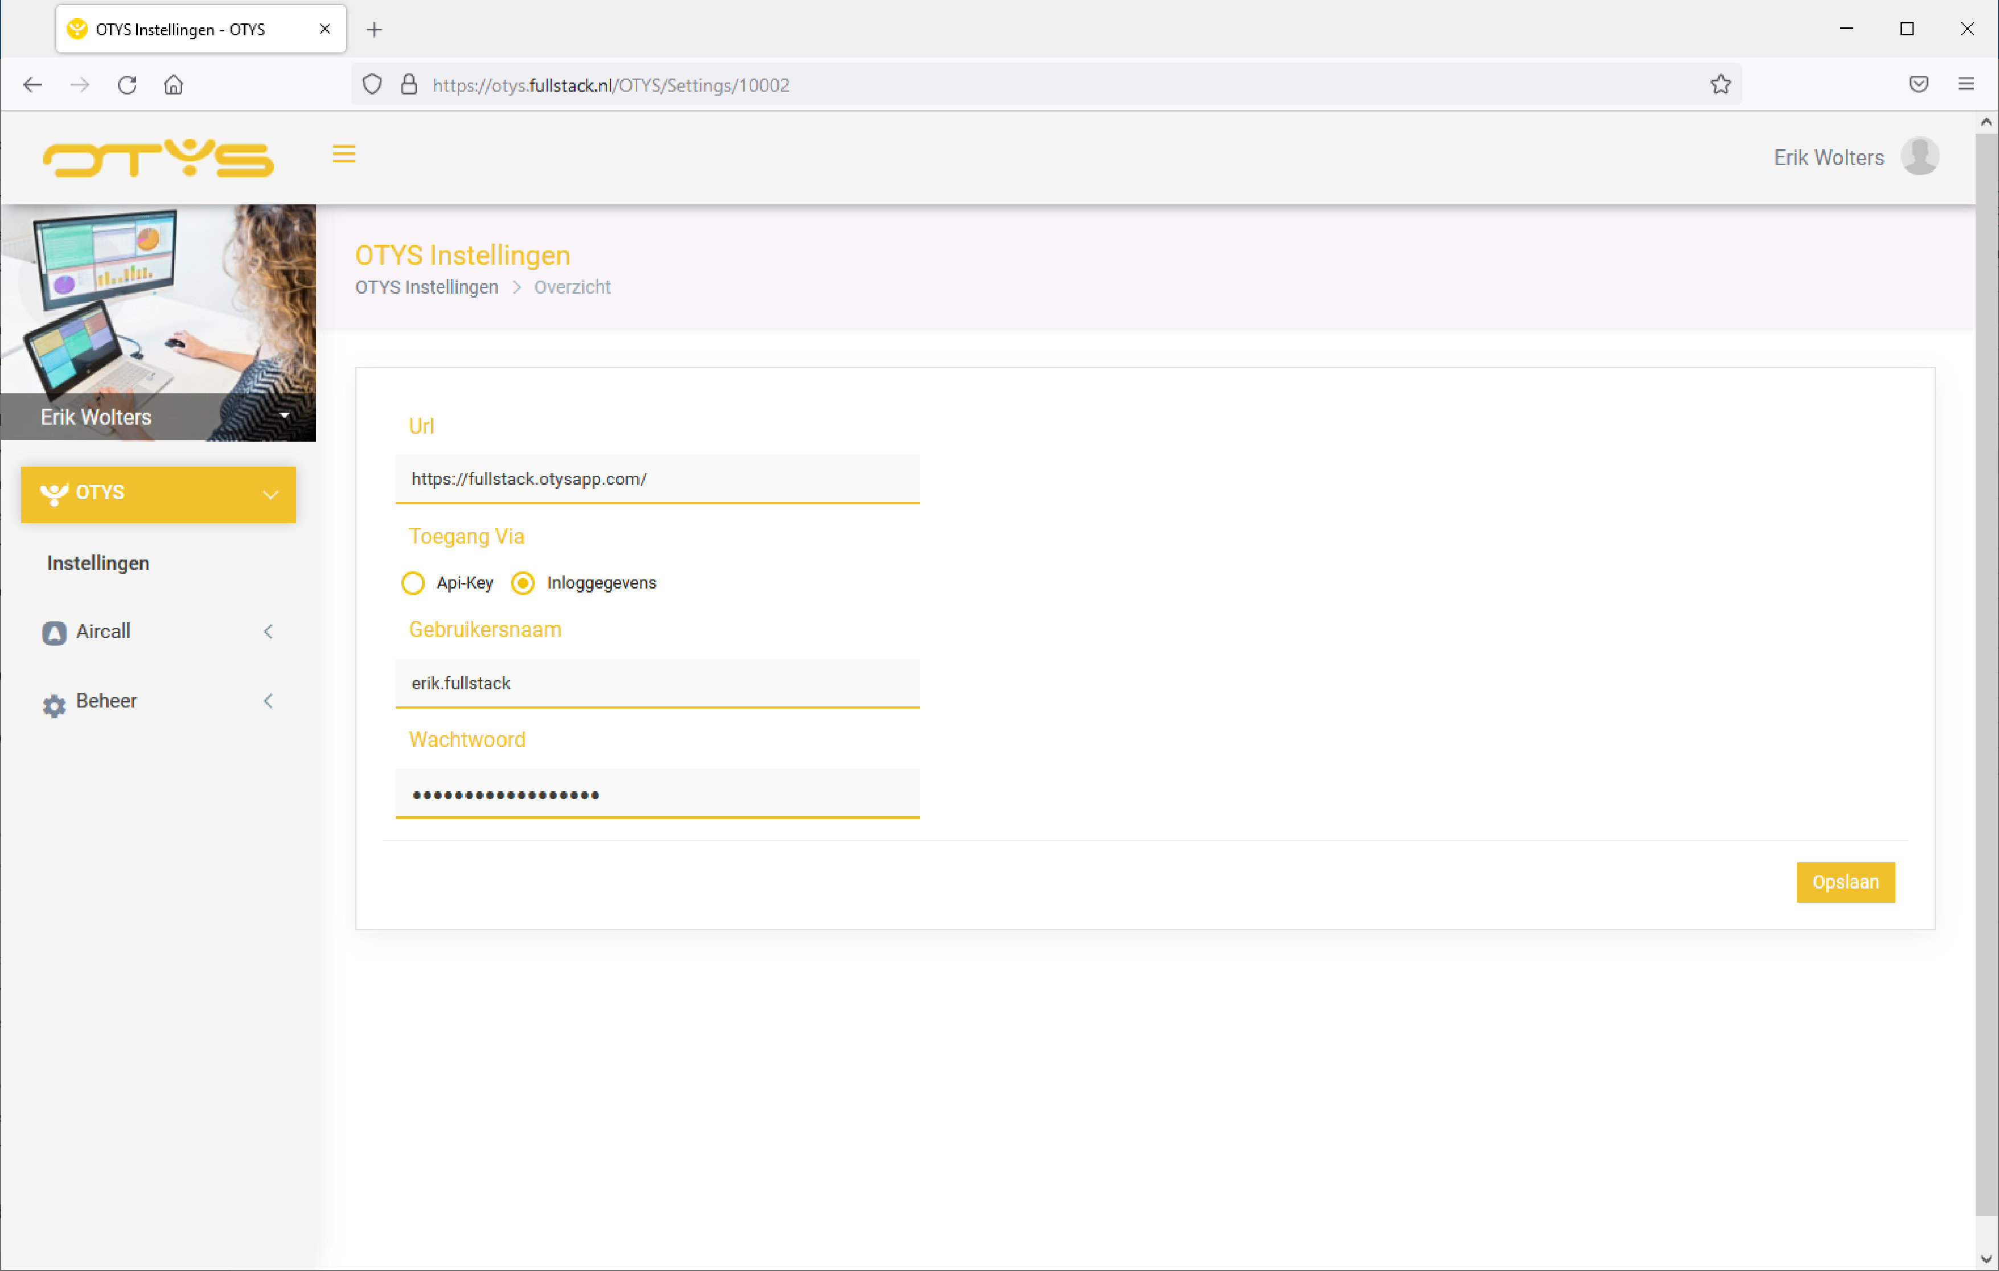Open the Firefox application menu icon

1966,85
